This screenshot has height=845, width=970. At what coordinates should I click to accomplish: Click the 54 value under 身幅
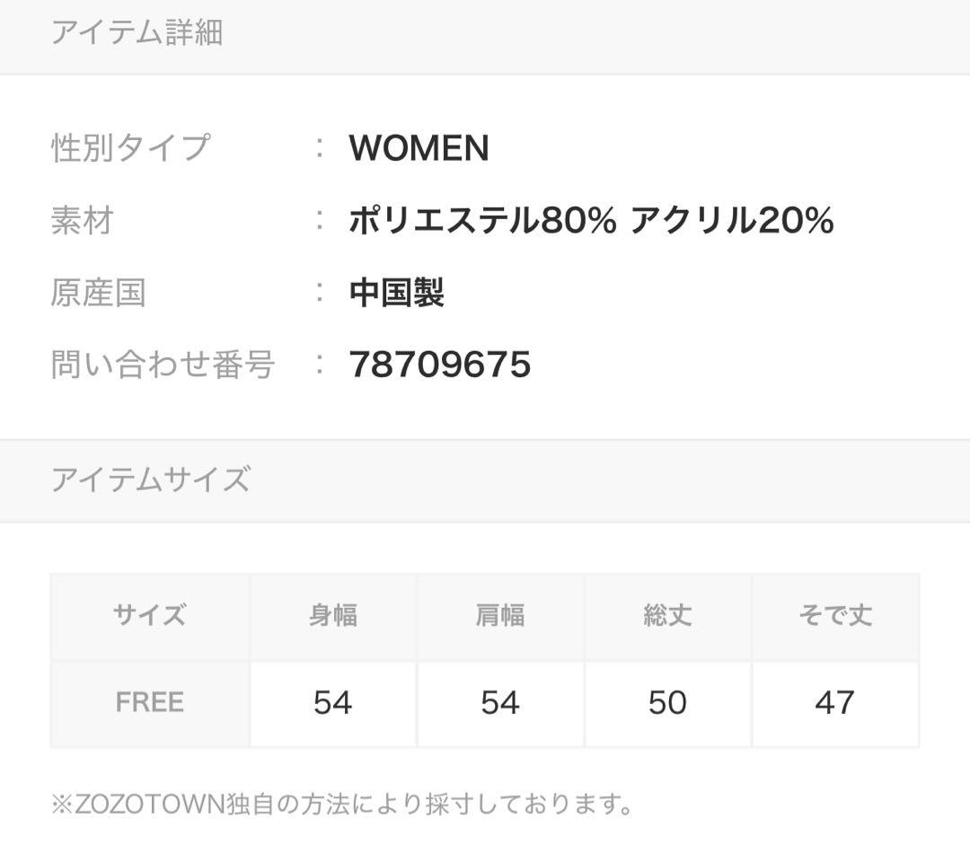332,702
